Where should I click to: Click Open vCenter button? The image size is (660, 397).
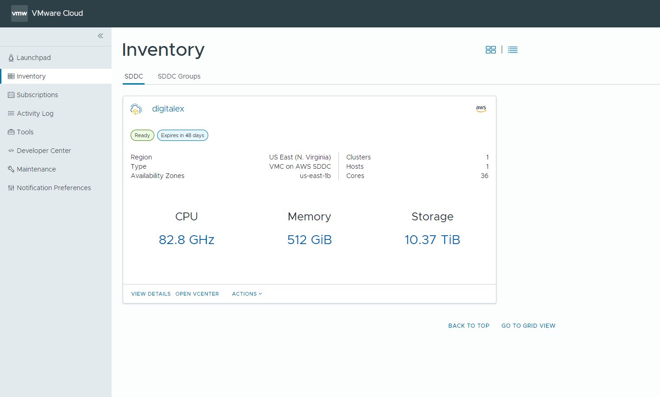197,294
